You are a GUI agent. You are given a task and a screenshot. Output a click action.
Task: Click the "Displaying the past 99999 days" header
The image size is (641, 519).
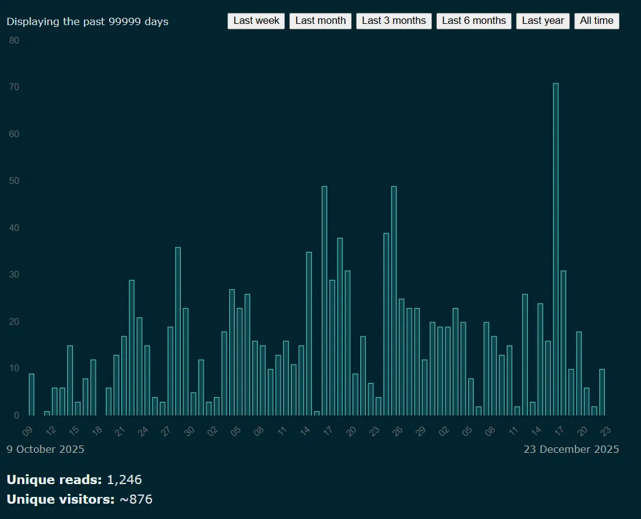[x=87, y=21]
